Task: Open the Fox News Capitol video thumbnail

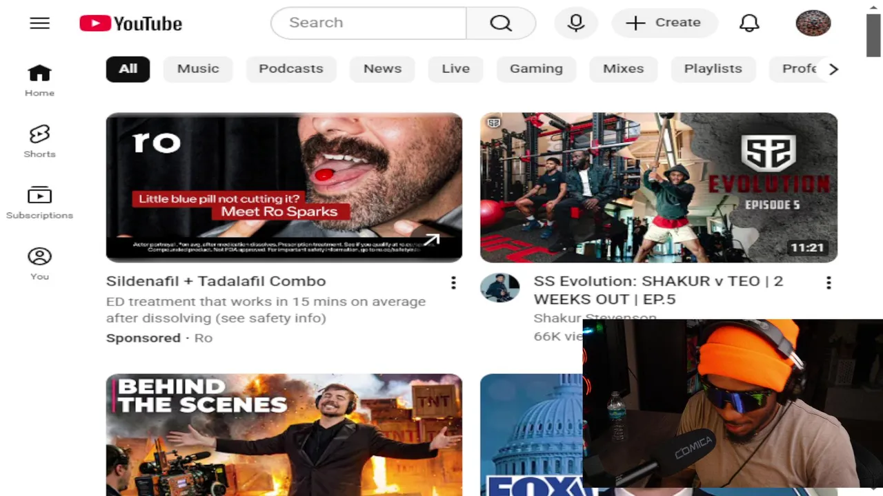Action: (531, 435)
